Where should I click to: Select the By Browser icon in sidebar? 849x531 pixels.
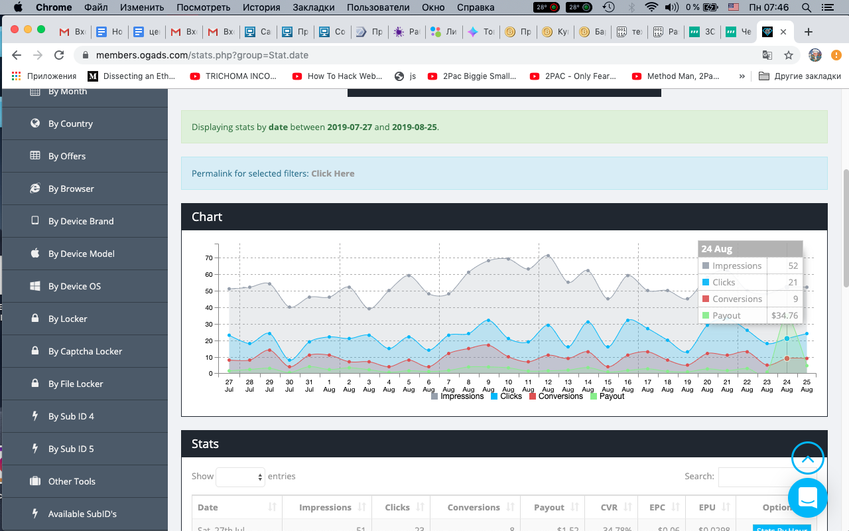click(x=35, y=188)
